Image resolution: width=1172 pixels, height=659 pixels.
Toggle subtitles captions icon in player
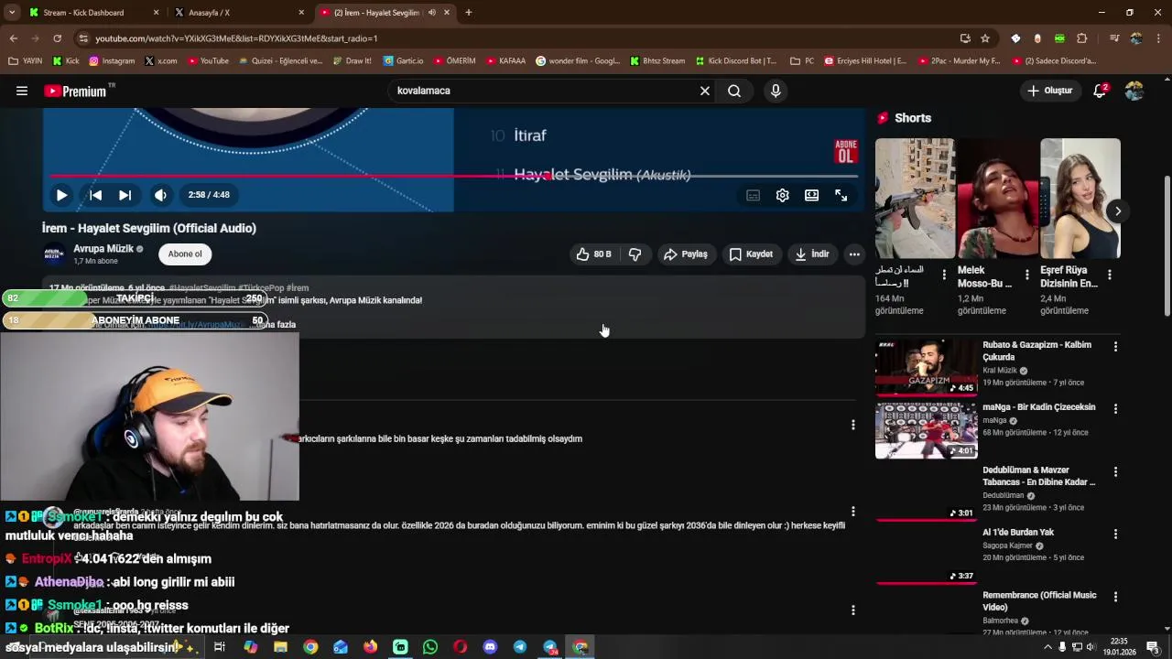click(753, 195)
